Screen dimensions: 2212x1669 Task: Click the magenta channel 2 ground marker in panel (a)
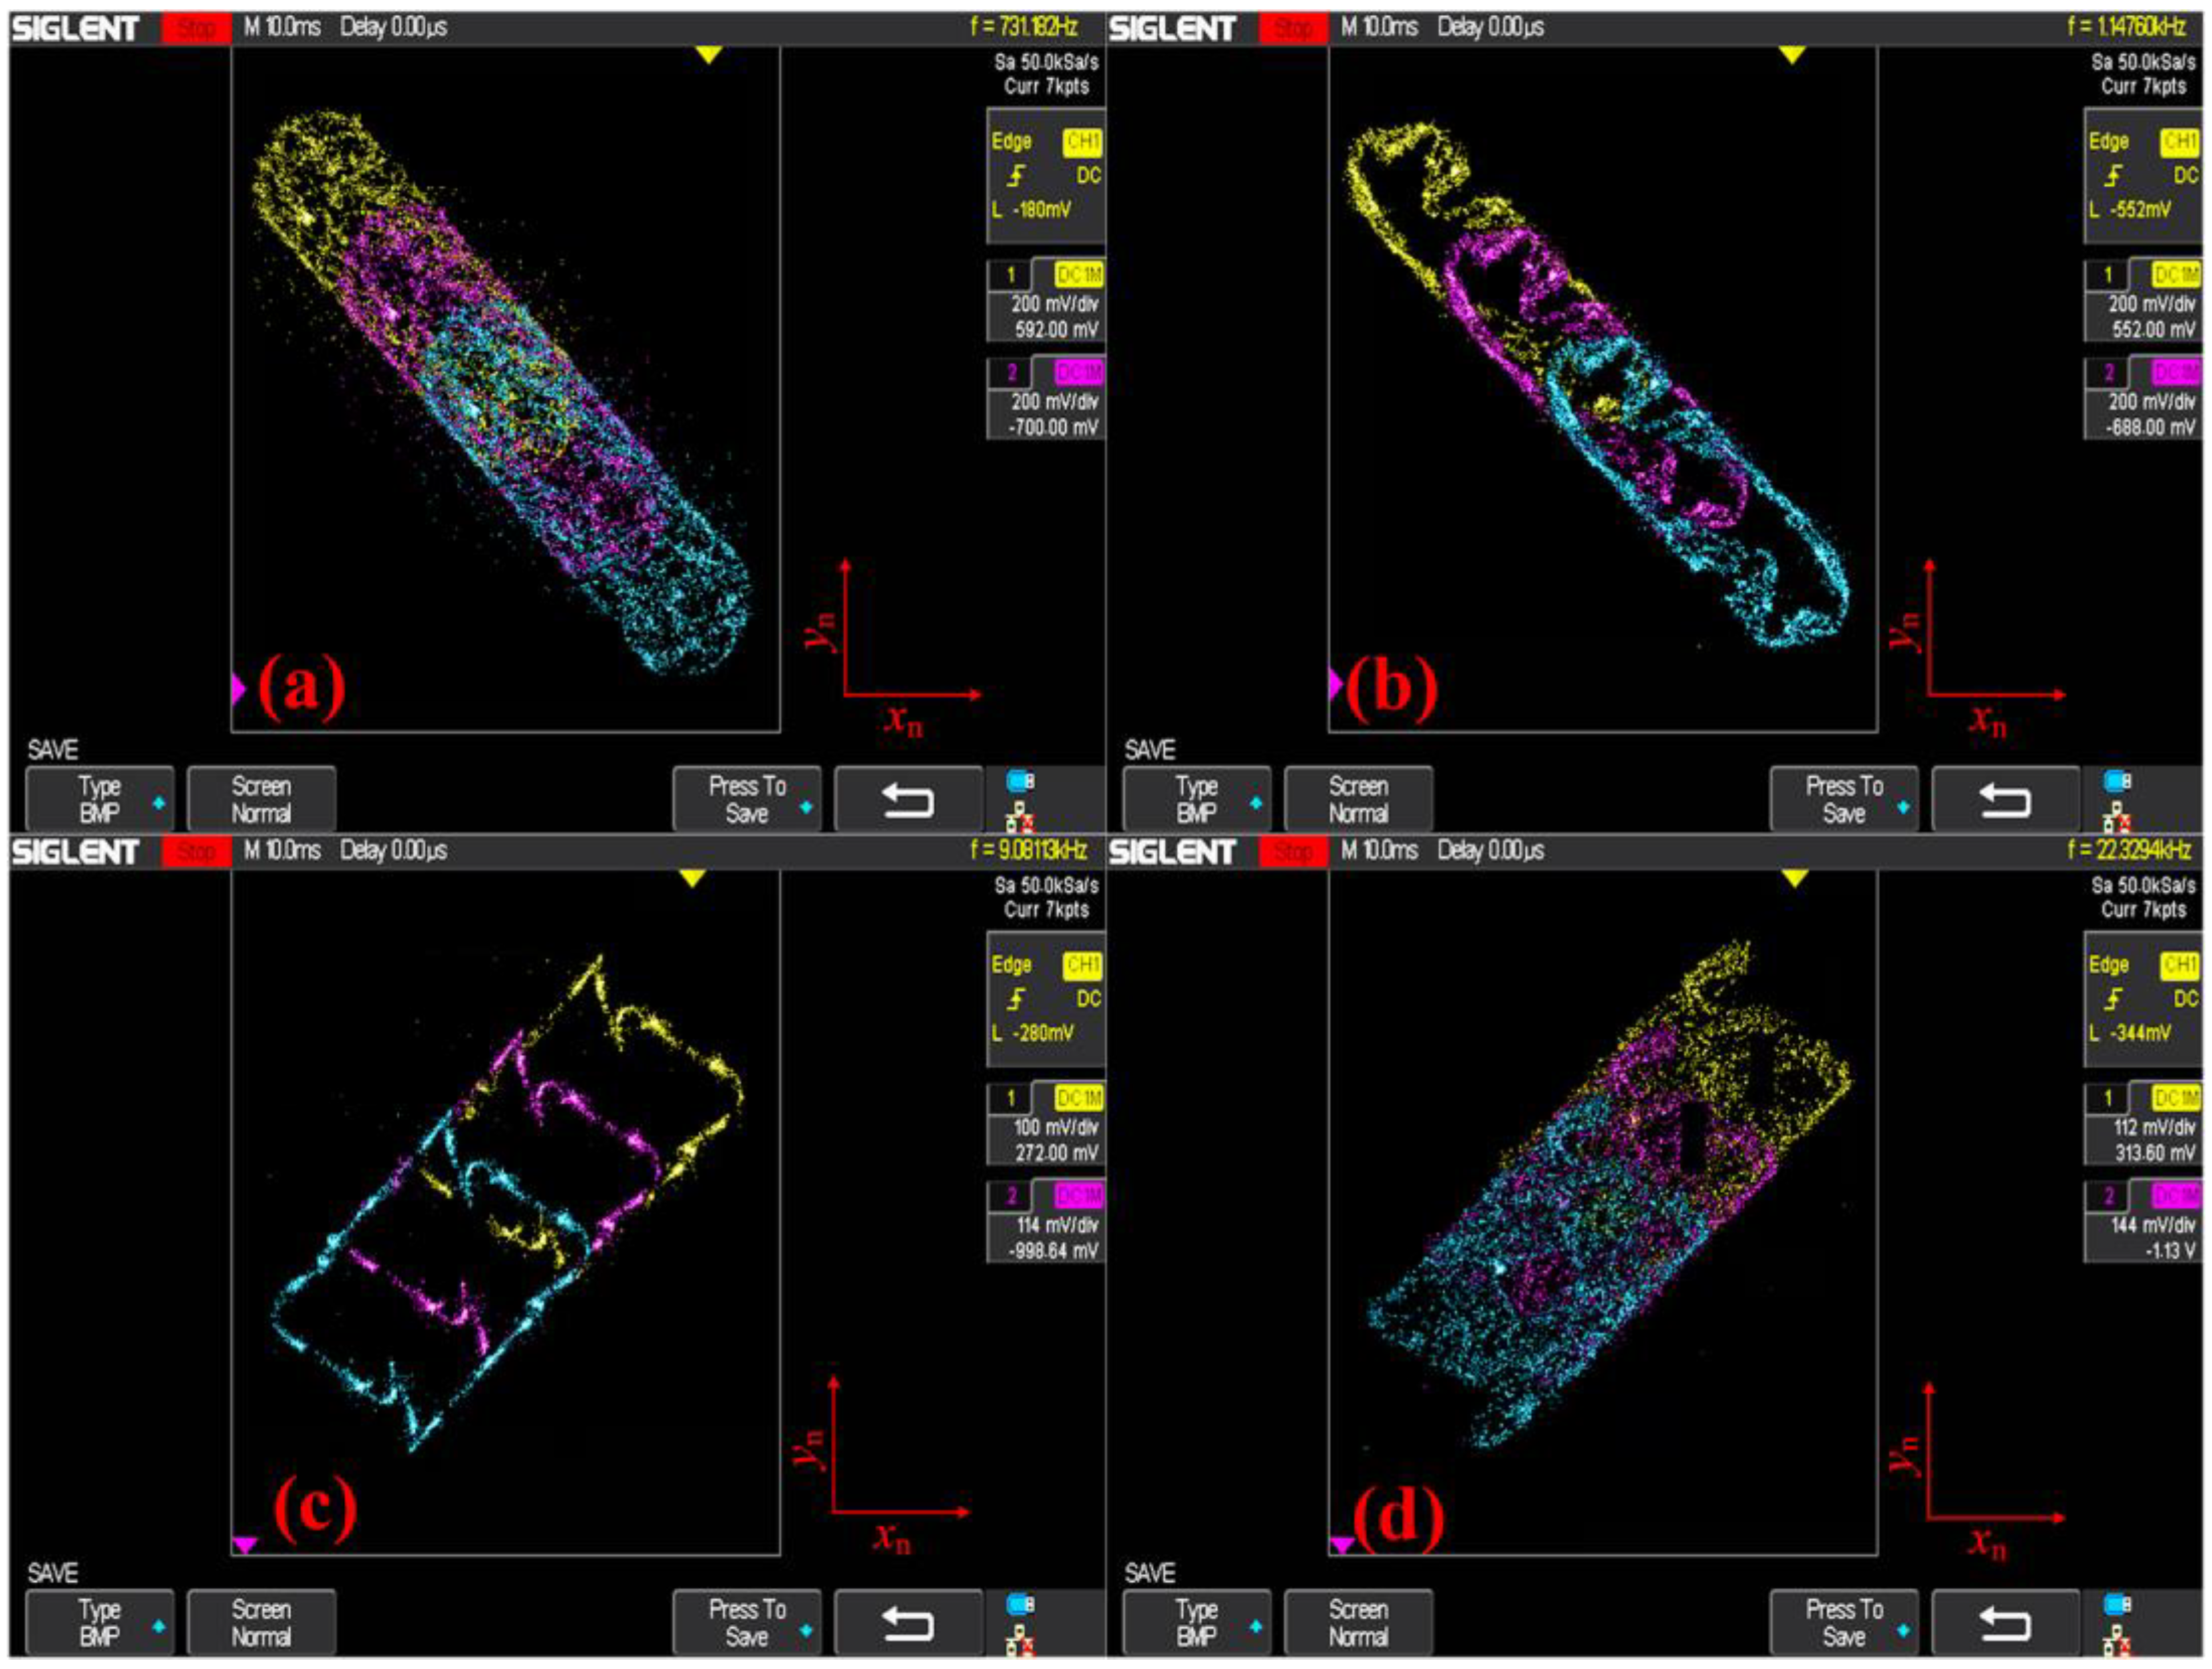(x=237, y=689)
